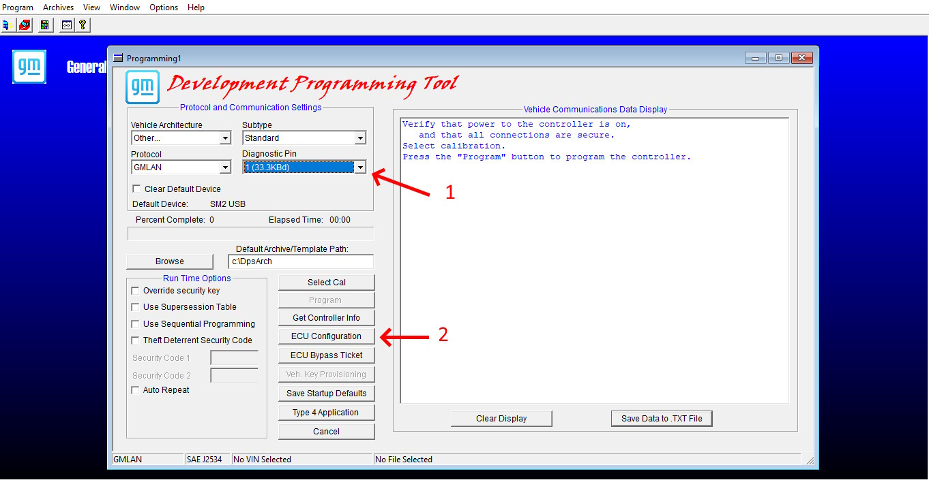Expand the Diagnostic Pin dropdown
This screenshot has width=929, height=480.
point(360,167)
